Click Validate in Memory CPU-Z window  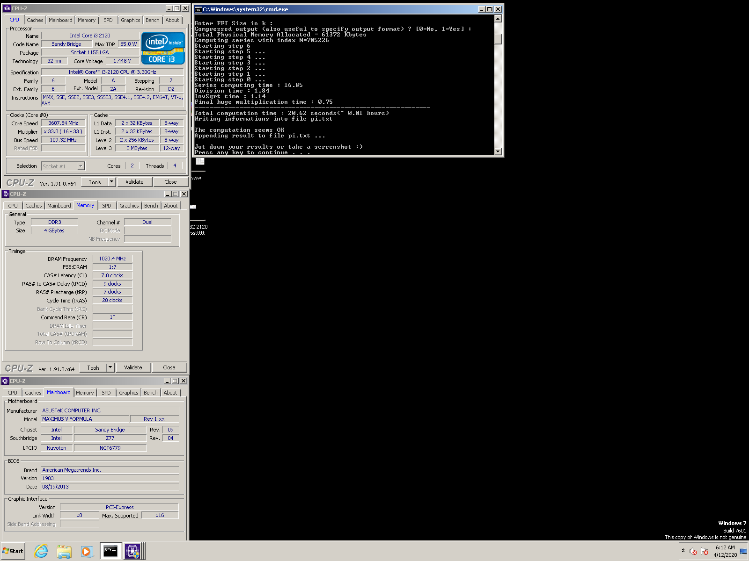[x=133, y=367]
